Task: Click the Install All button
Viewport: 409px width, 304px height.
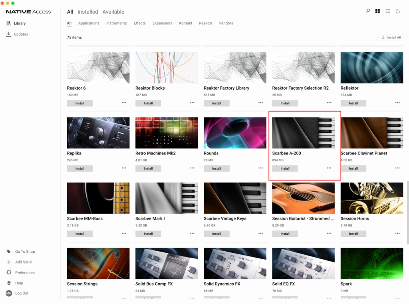Action: pyautogui.click(x=391, y=37)
